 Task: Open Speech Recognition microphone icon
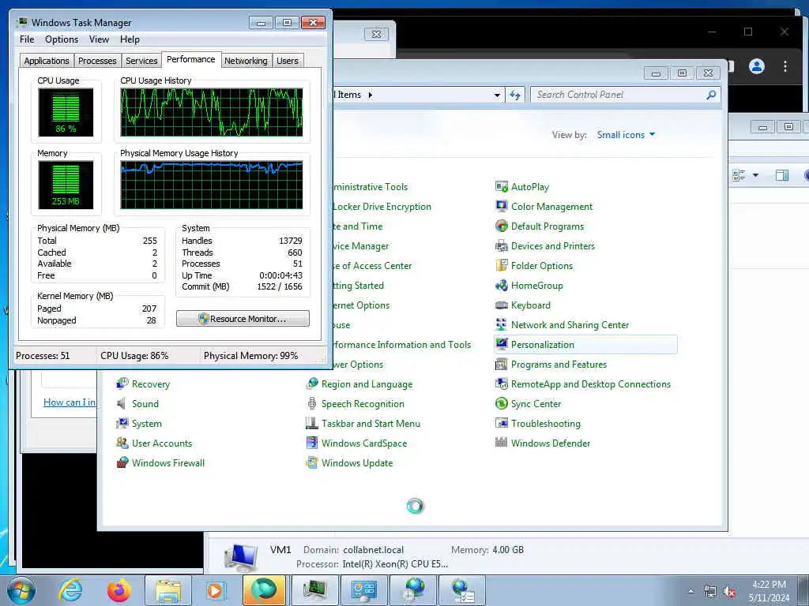(x=312, y=403)
